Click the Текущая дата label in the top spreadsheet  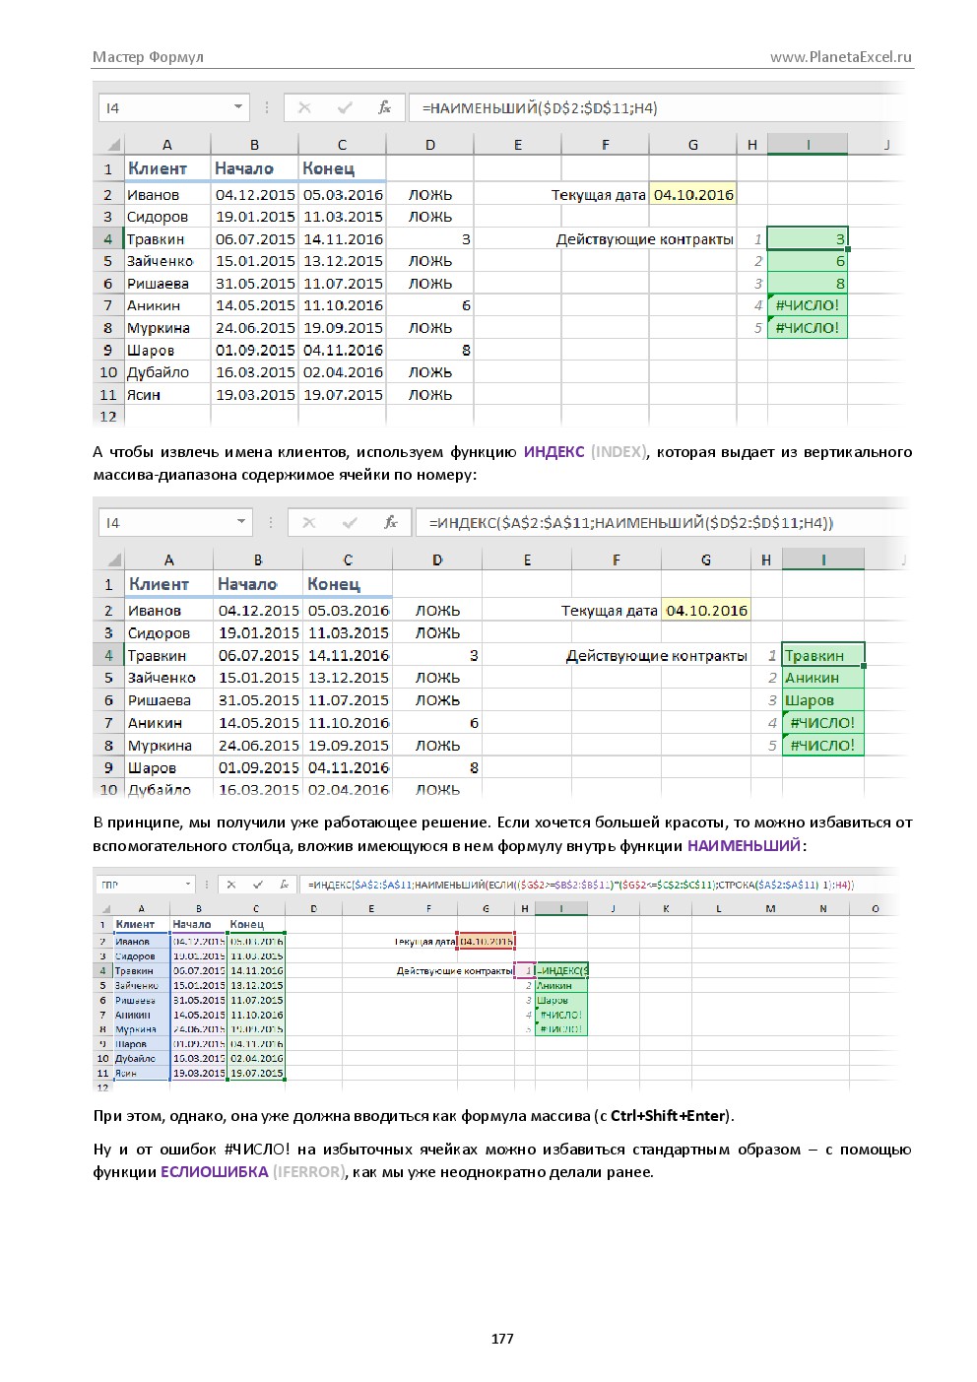point(598,195)
